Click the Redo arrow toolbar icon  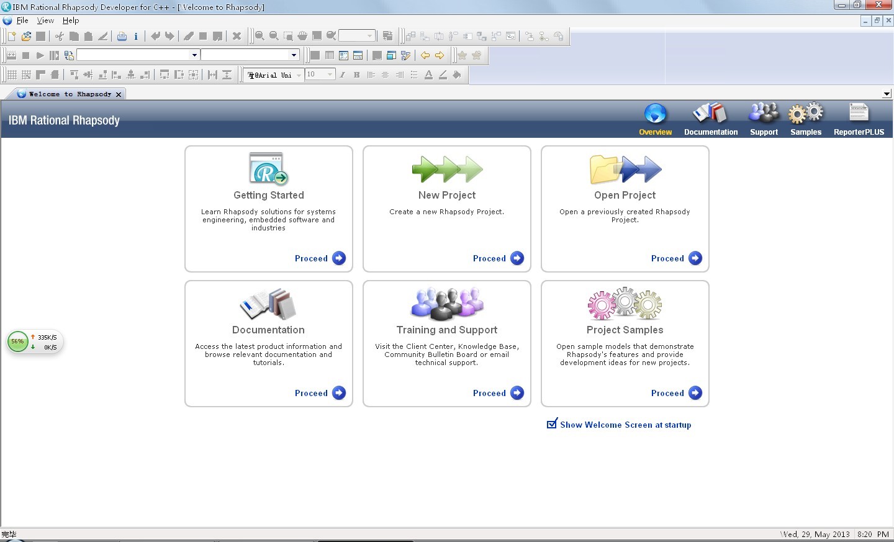point(169,36)
